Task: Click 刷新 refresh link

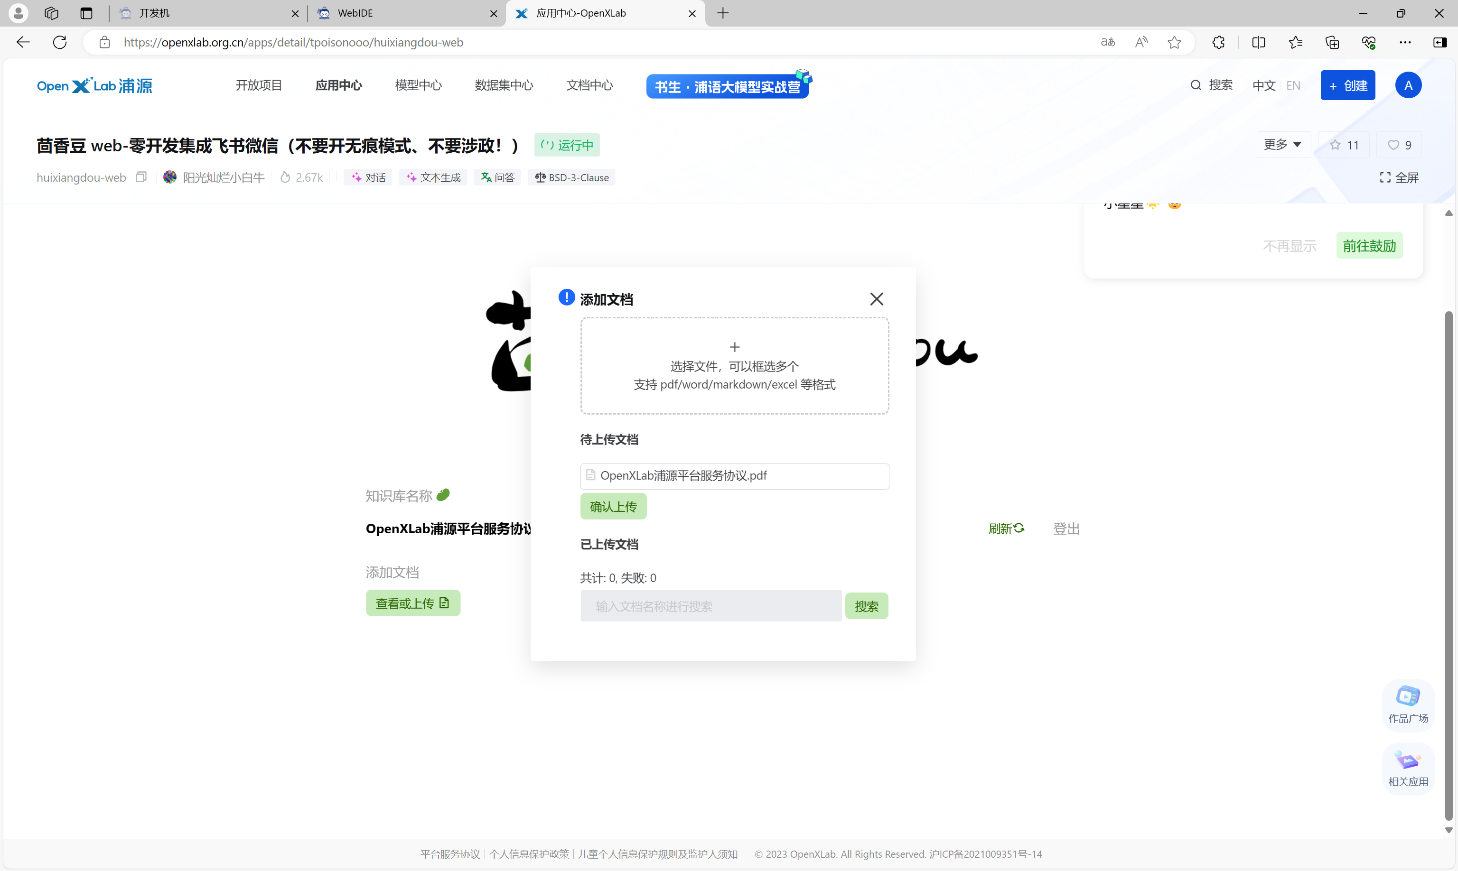Action: tap(1007, 528)
